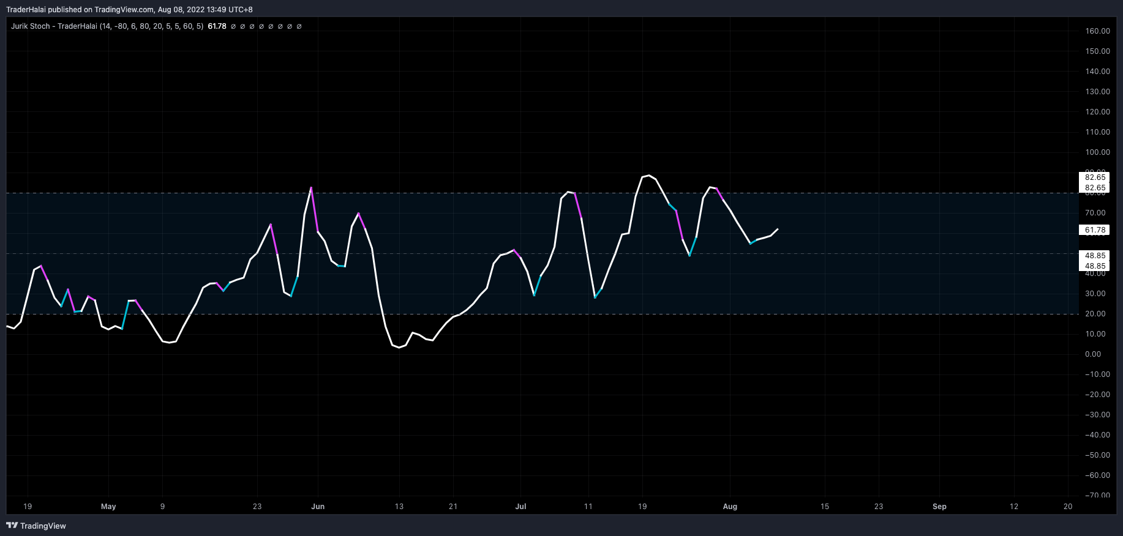This screenshot has height=536, width=1123.
Task: Click the May label on the time axis
Action: tap(108, 507)
